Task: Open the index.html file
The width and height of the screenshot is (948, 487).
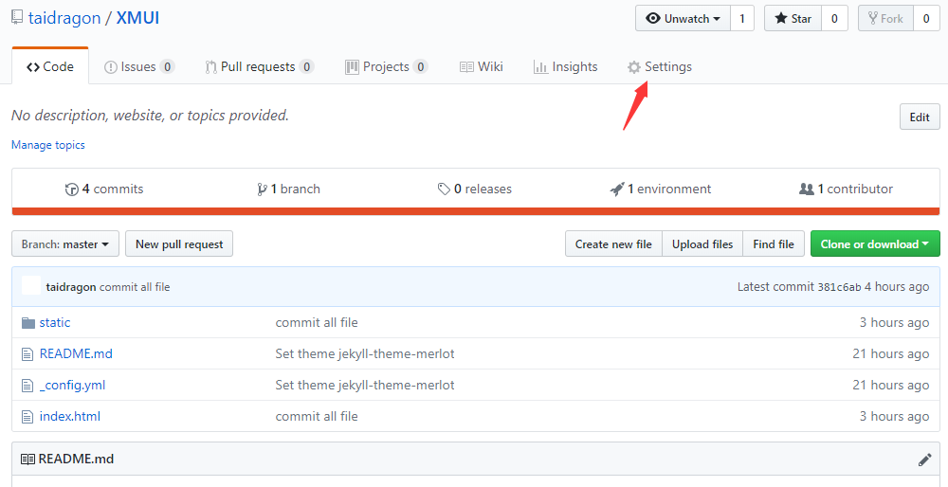Action: pos(70,416)
